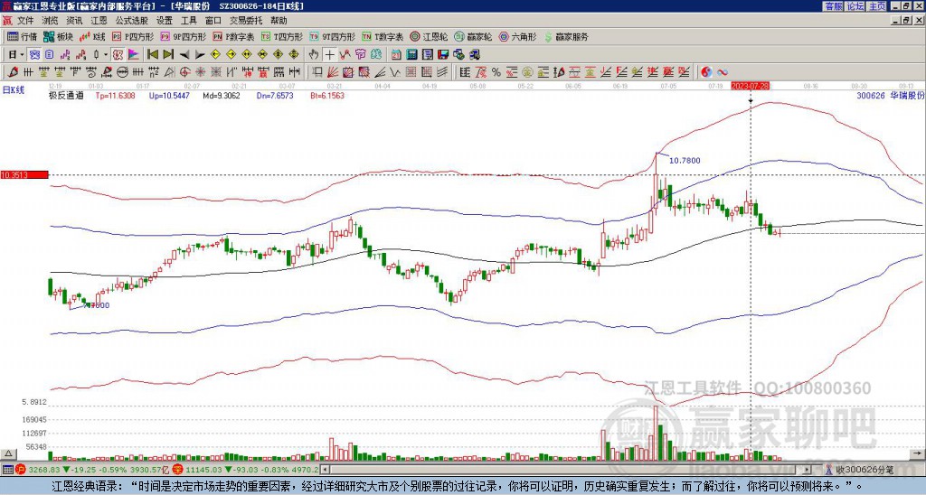Open the 江恩轮 Gann wheel
The width and height of the screenshot is (926, 495).
[x=430, y=36]
